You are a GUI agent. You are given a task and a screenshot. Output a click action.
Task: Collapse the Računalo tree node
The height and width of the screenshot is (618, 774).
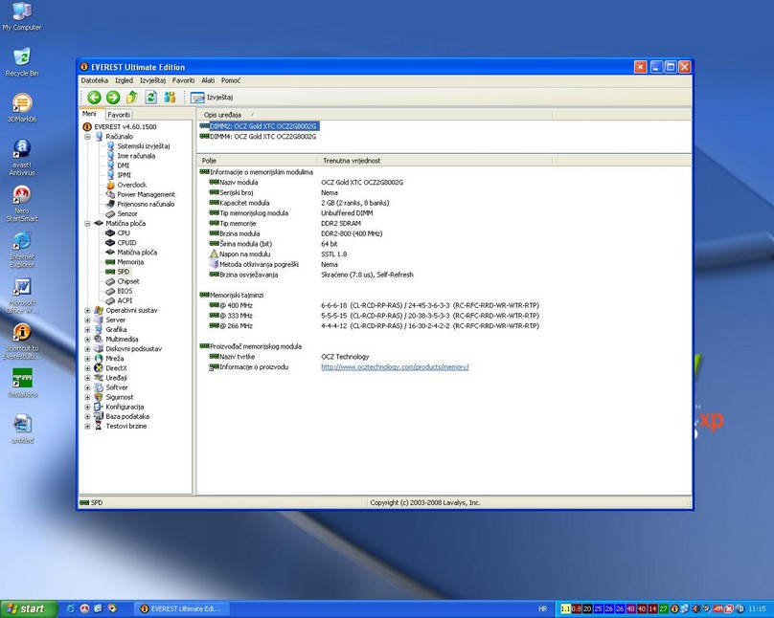[87, 137]
